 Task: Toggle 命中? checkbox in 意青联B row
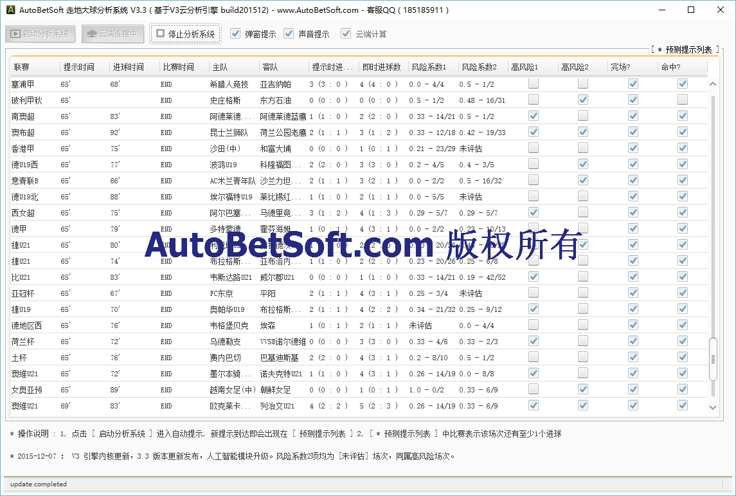click(683, 180)
